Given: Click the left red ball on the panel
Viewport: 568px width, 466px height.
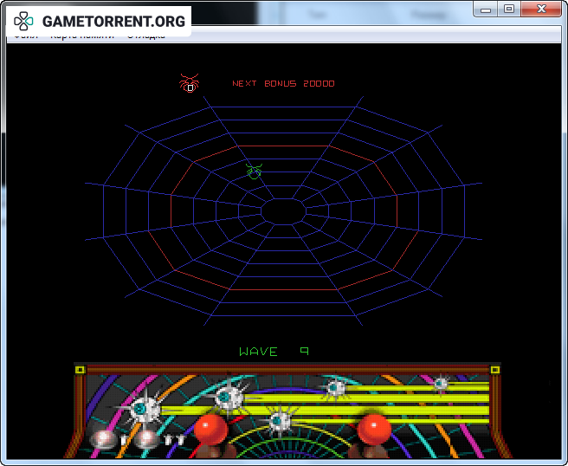Looking at the screenshot, I should (210, 430).
